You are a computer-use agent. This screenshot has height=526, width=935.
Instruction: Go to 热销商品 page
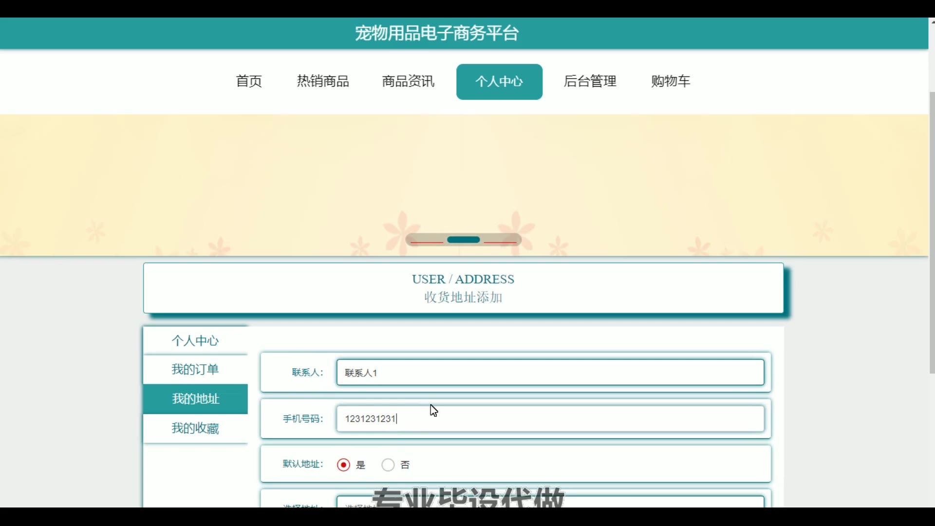[323, 81]
